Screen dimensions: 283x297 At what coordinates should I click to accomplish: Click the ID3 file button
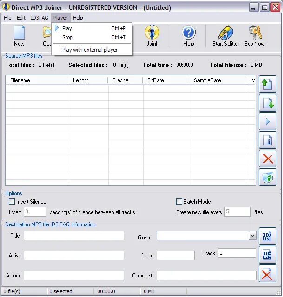(268, 255)
